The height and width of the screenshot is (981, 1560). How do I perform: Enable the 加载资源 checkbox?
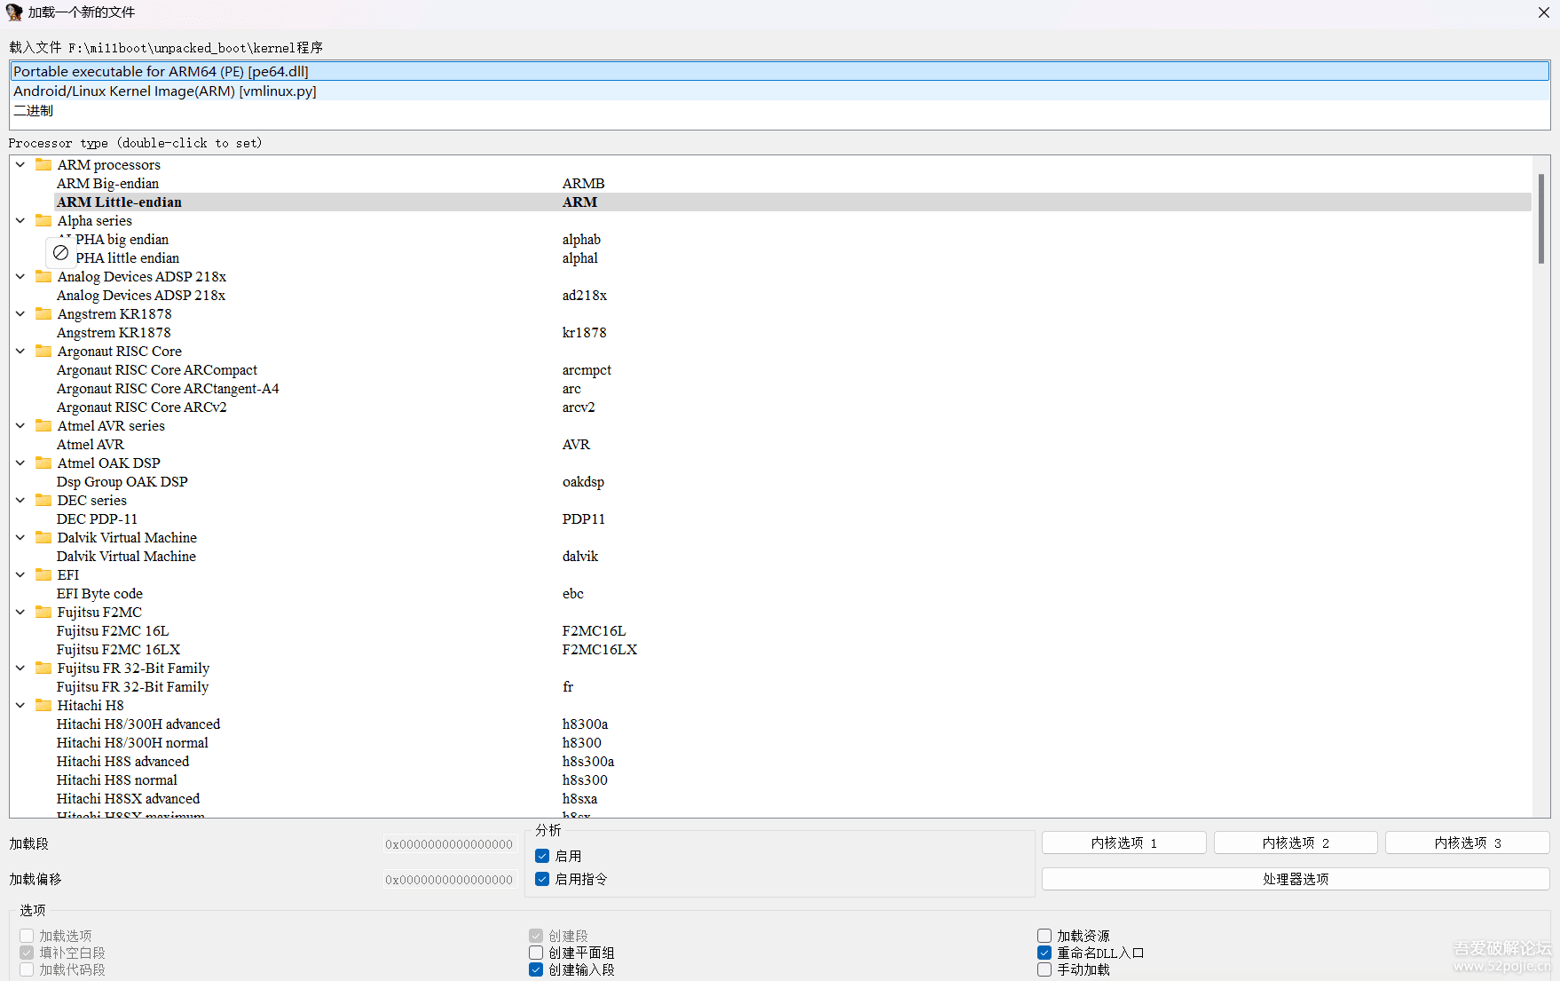point(1044,936)
